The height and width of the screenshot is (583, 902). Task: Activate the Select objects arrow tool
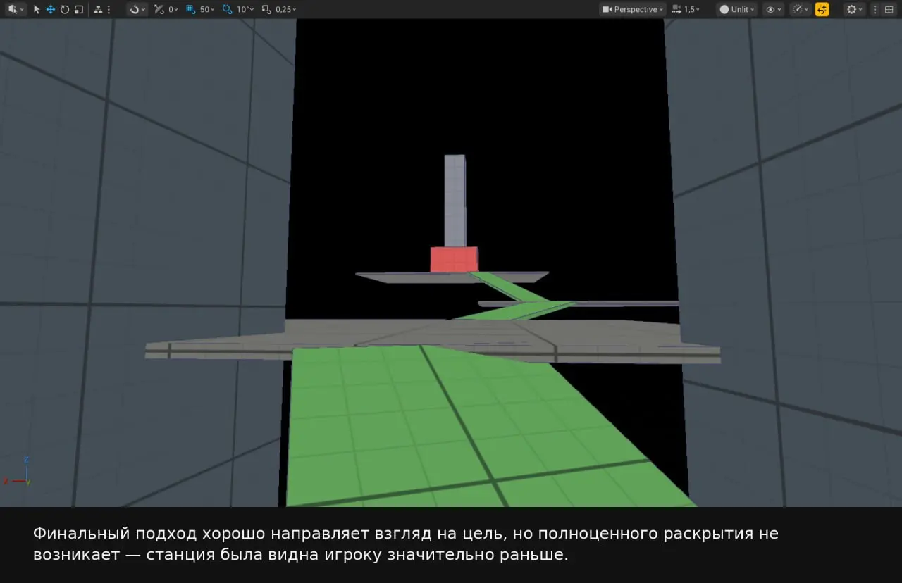tap(37, 9)
